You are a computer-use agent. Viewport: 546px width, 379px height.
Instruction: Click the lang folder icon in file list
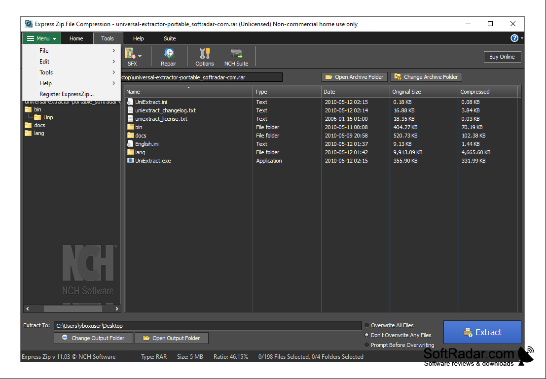(131, 152)
